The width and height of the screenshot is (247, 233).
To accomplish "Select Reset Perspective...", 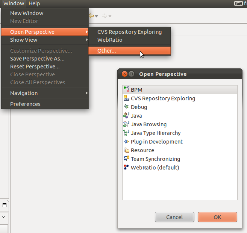I will coord(45,67).
